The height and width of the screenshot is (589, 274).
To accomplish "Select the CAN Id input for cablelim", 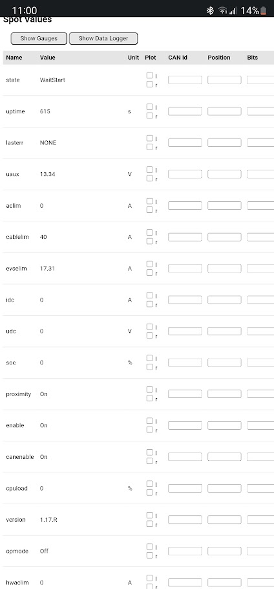I will (185, 237).
